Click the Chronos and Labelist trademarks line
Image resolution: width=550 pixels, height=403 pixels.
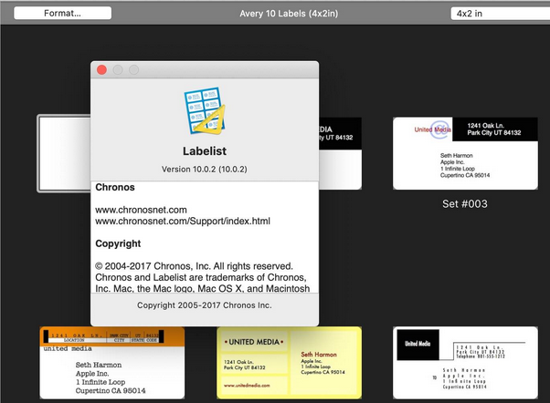click(x=201, y=277)
